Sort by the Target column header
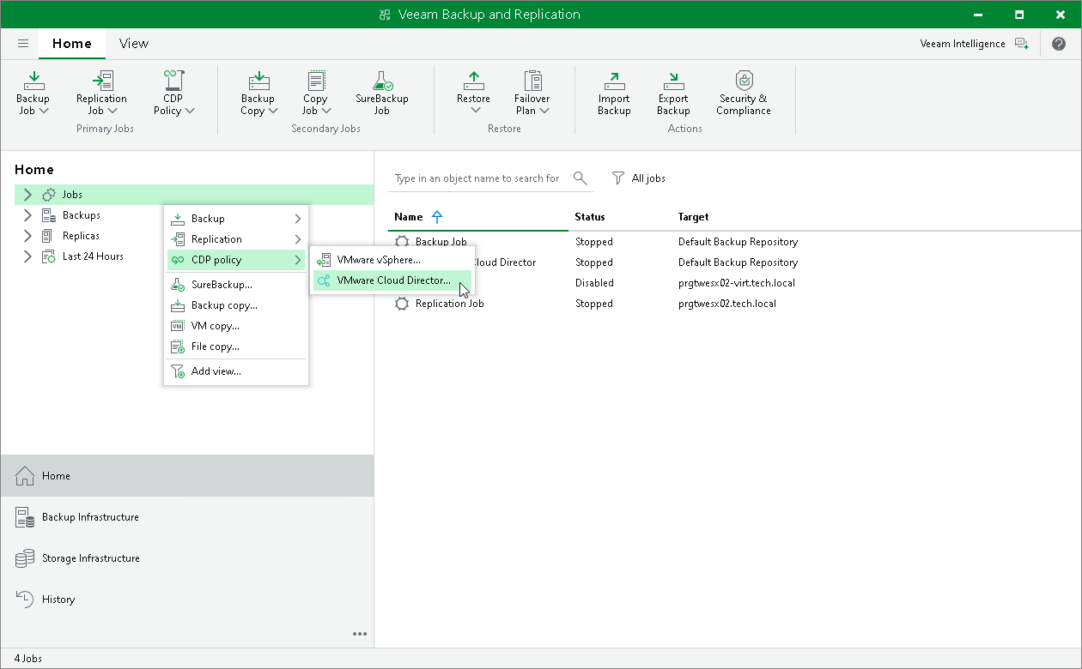1082x669 pixels. (x=693, y=217)
